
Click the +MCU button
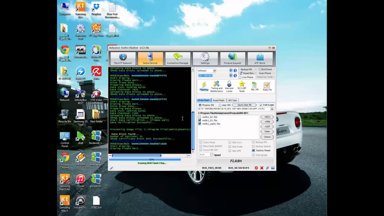(x=267, y=117)
